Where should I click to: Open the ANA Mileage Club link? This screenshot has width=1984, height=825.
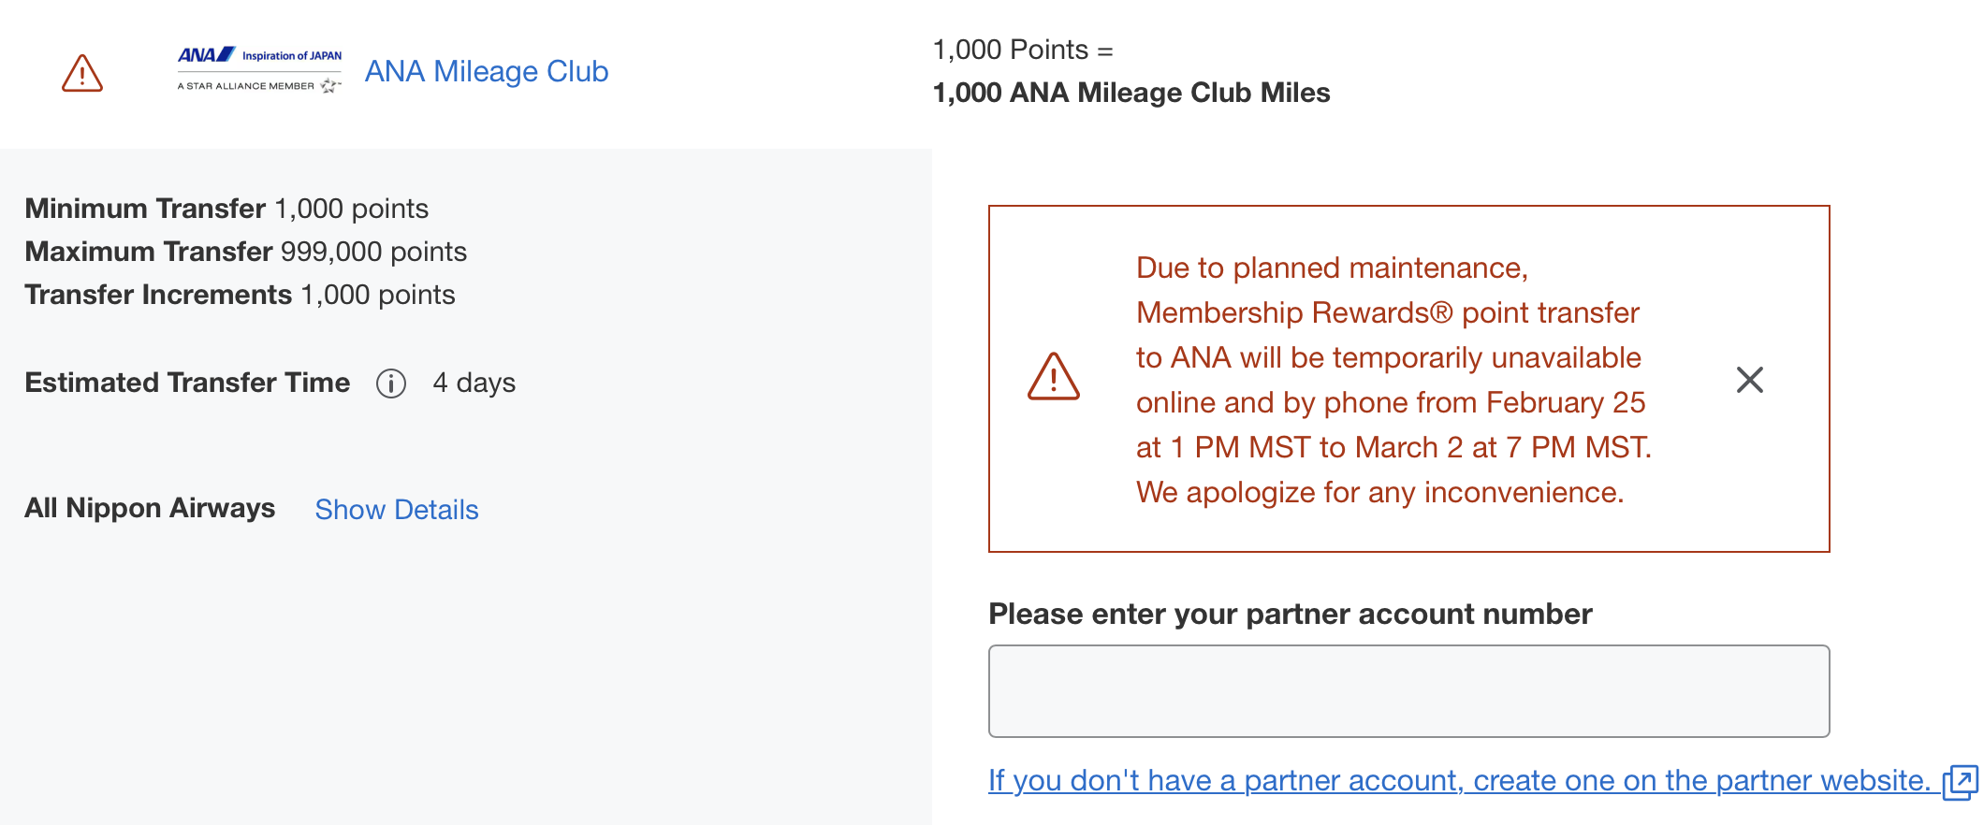coord(486,71)
